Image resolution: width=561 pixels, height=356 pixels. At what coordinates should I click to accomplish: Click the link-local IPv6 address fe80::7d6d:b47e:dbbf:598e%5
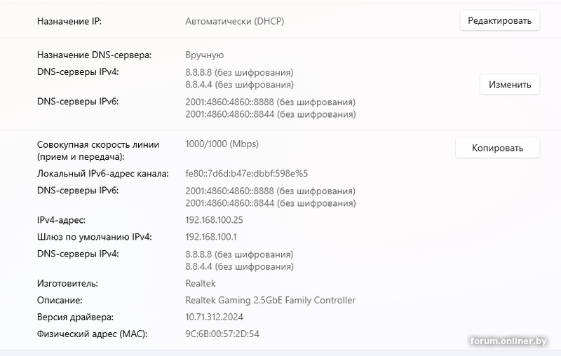click(247, 173)
